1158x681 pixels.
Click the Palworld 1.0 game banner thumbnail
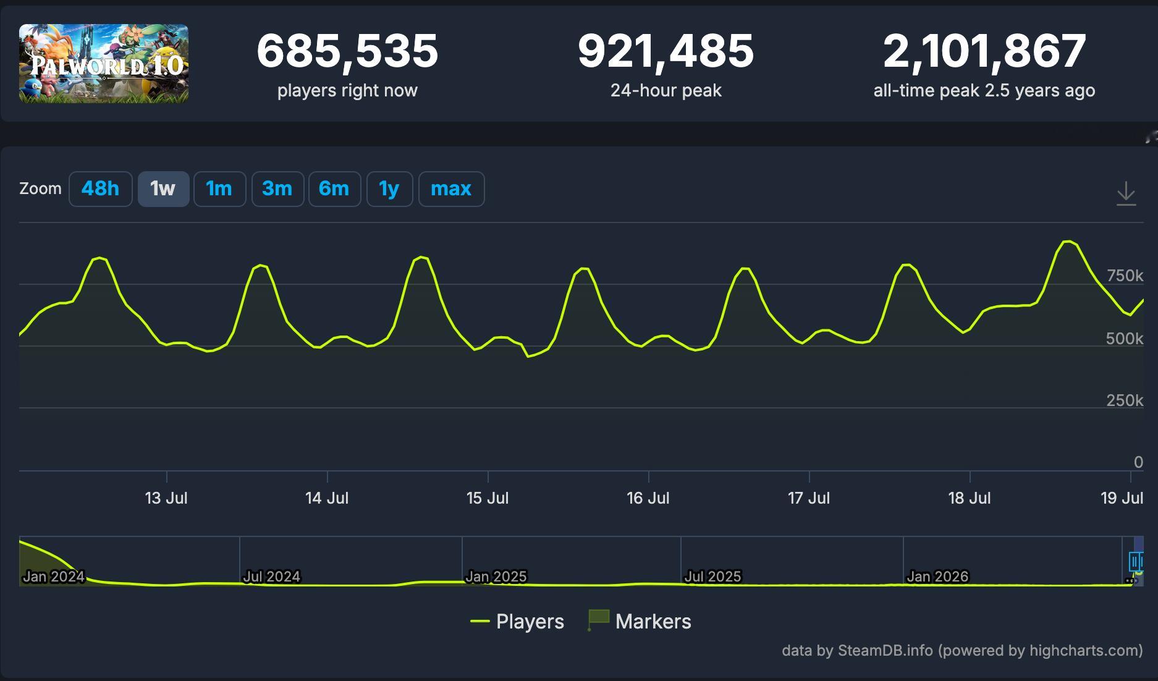104,64
